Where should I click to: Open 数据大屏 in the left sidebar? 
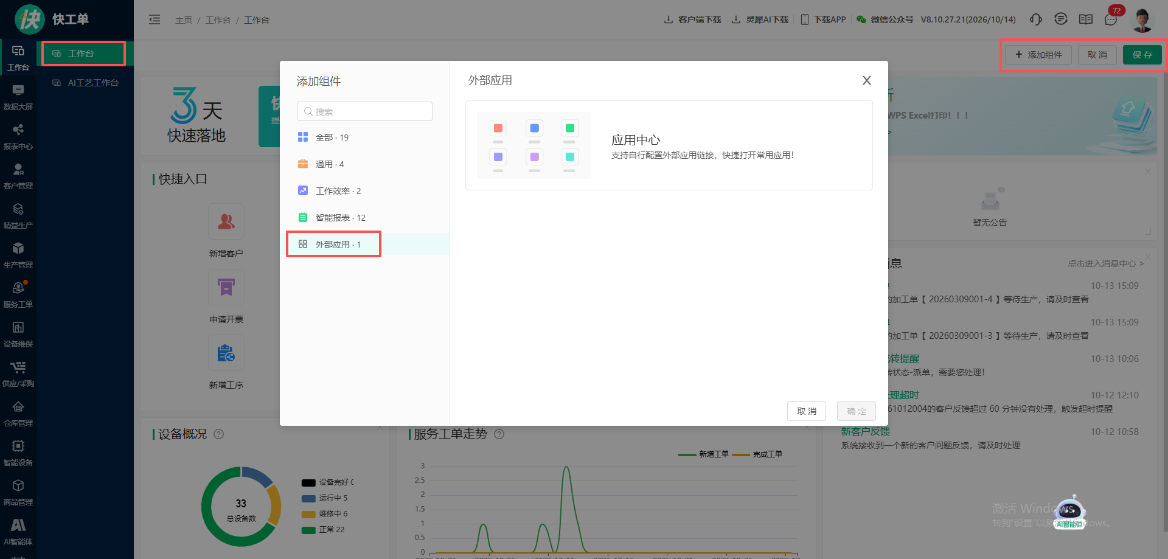point(18,98)
